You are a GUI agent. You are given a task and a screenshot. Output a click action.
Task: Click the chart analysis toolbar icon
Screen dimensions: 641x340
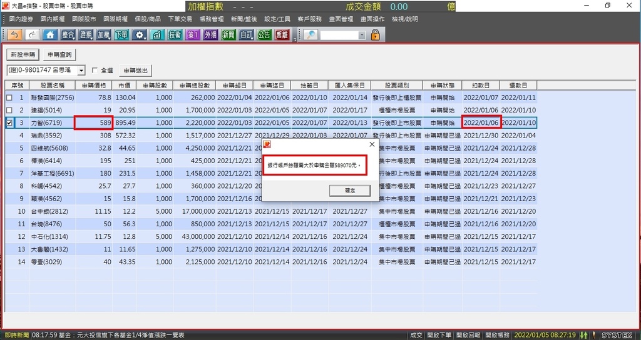(x=157, y=35)
